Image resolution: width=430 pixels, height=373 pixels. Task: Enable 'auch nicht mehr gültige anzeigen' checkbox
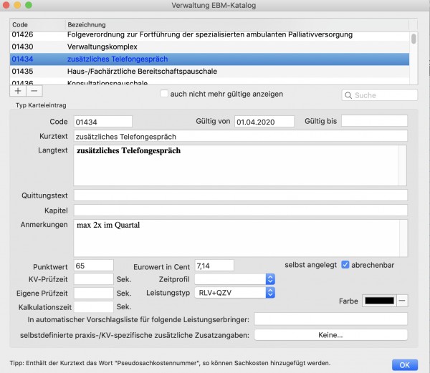[x=164, y=94]
